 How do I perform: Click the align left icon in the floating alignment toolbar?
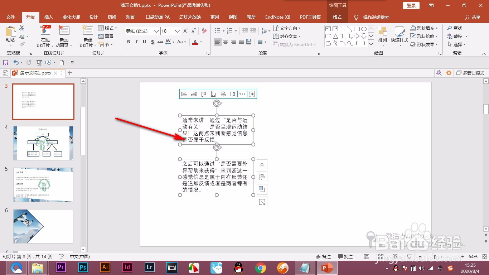click(x=184, y=94)
